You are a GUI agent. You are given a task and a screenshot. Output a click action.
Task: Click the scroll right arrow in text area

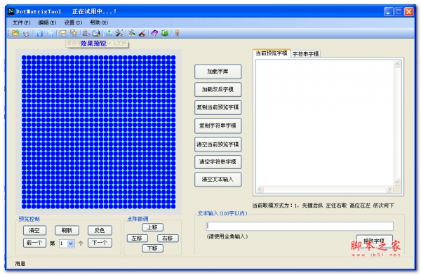389,189
